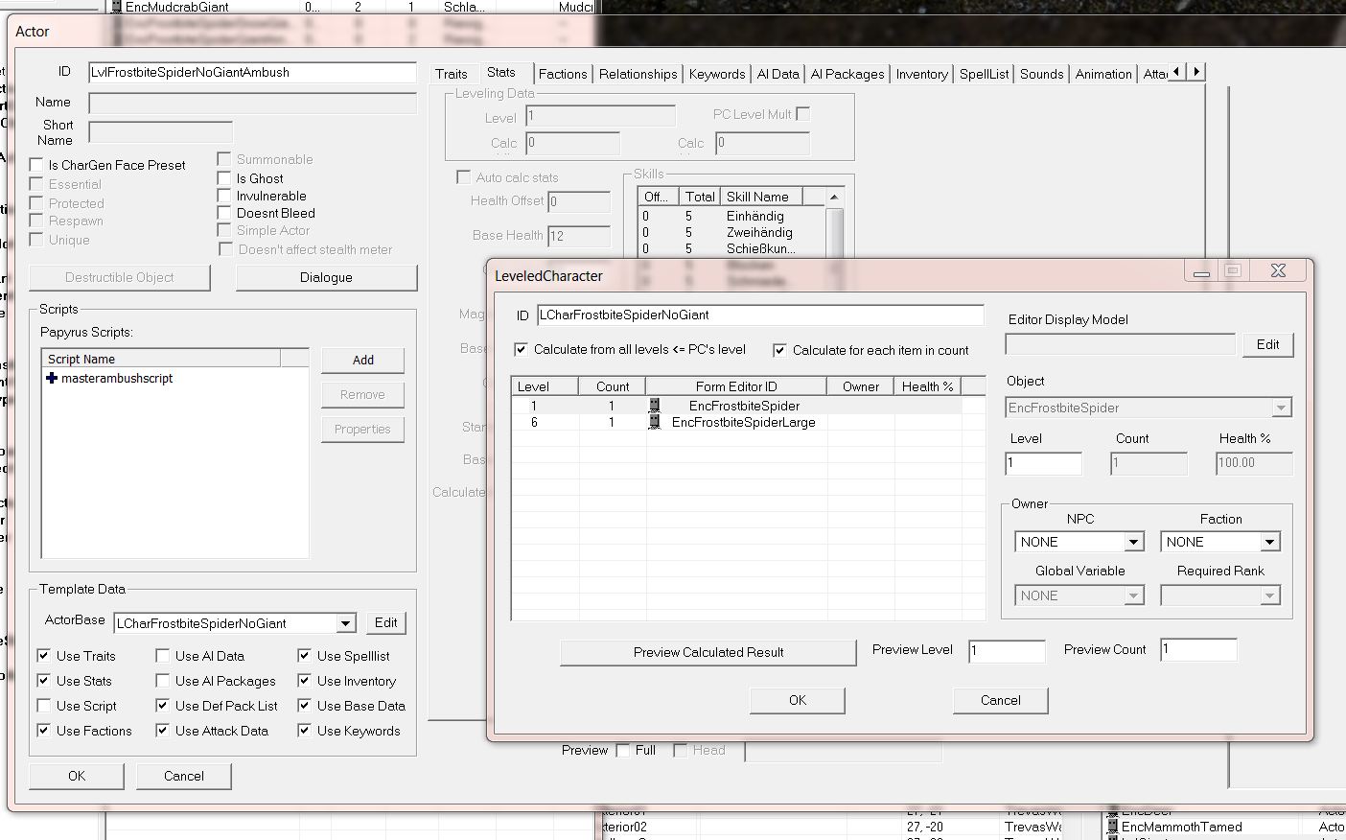Click the Dialogue button
Screen dimensions: 1346x840
click(x=326, y=277)
